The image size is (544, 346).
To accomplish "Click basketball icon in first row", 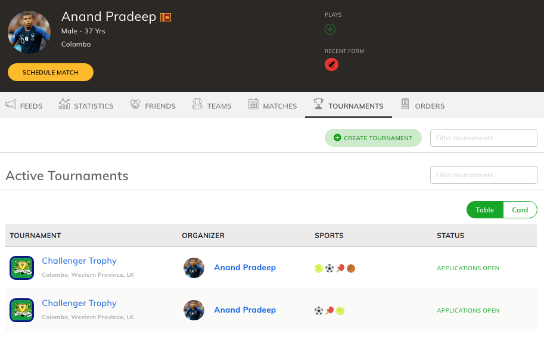I will tap(351, 268).
